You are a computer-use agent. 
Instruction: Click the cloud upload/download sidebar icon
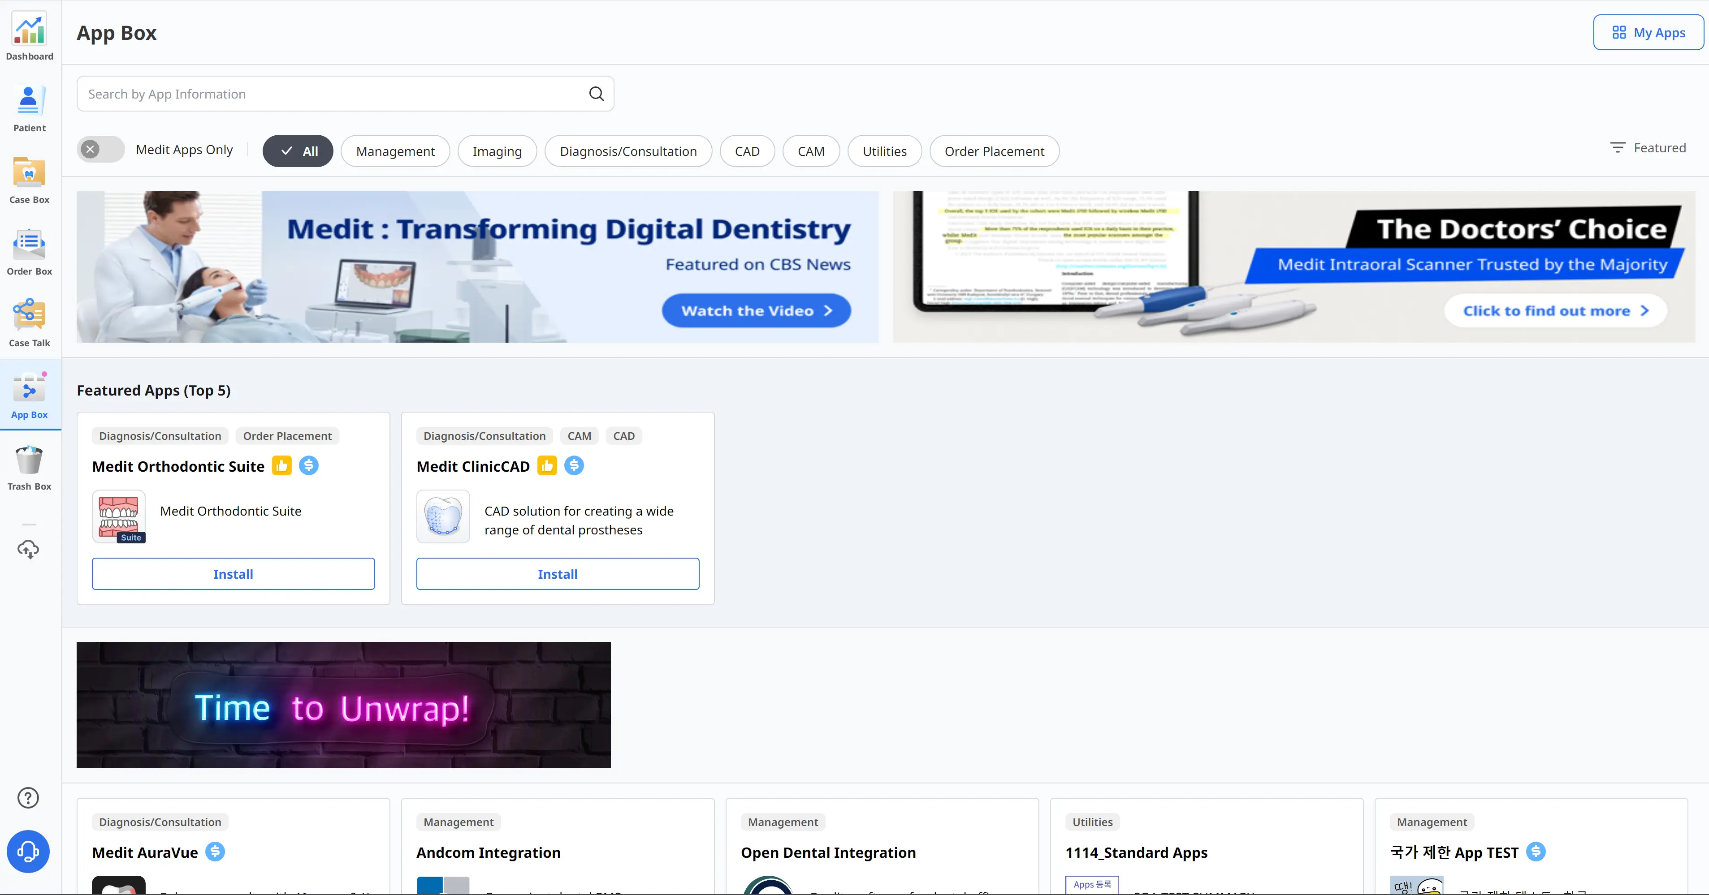point(28,549)
